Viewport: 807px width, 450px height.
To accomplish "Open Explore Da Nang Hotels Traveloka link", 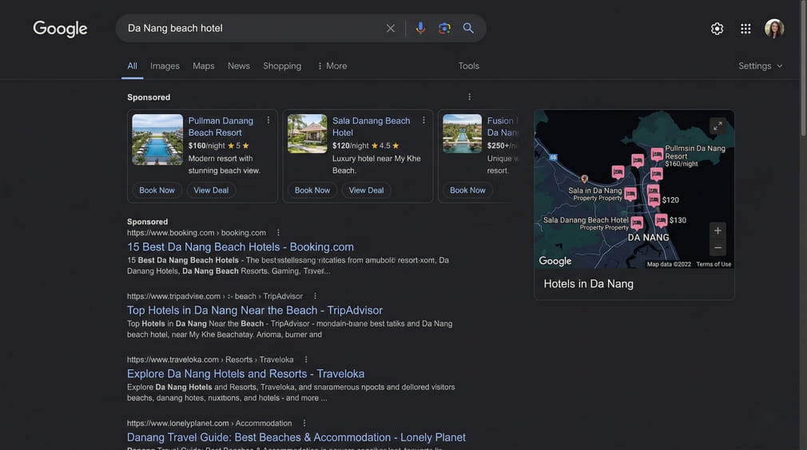I will pyautogui.click(x=245, y=374).
